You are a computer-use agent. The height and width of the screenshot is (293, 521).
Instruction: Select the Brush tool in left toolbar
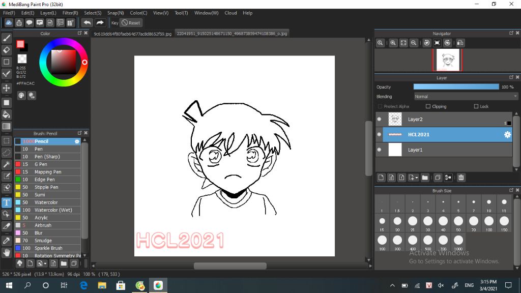click(6, 38)
